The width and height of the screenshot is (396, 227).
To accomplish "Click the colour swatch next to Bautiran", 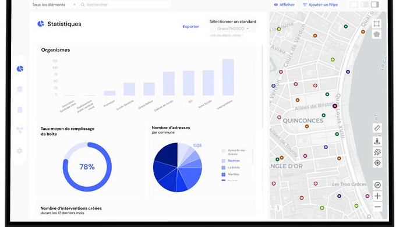I will (223, 161).
